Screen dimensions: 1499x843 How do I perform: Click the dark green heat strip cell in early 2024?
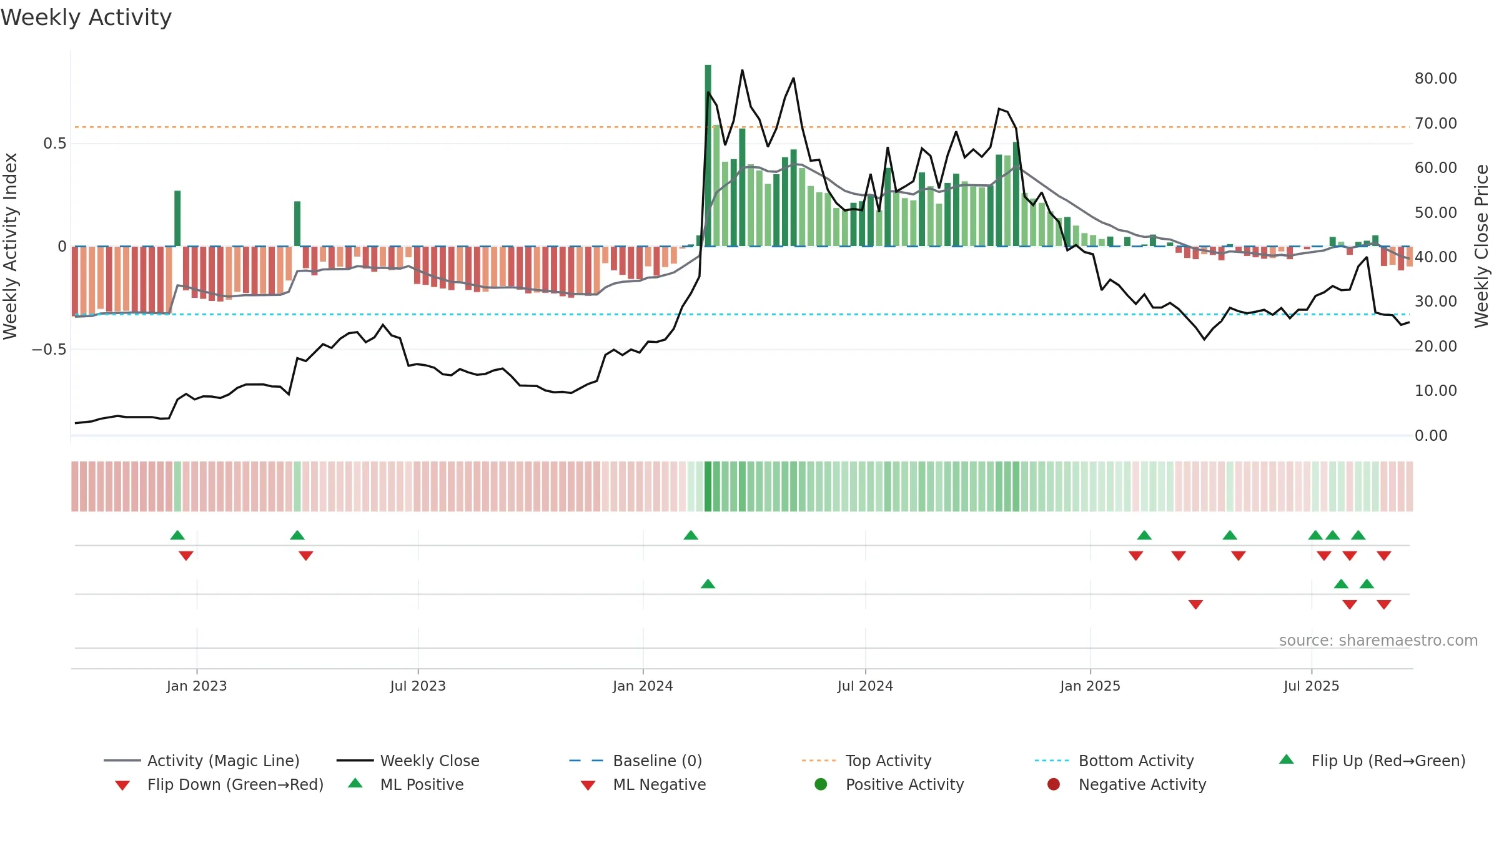coord(708,486)
